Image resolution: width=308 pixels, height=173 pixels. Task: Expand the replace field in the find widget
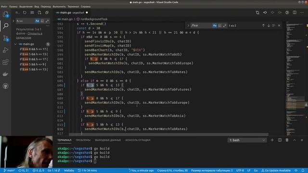coord(188,25)
